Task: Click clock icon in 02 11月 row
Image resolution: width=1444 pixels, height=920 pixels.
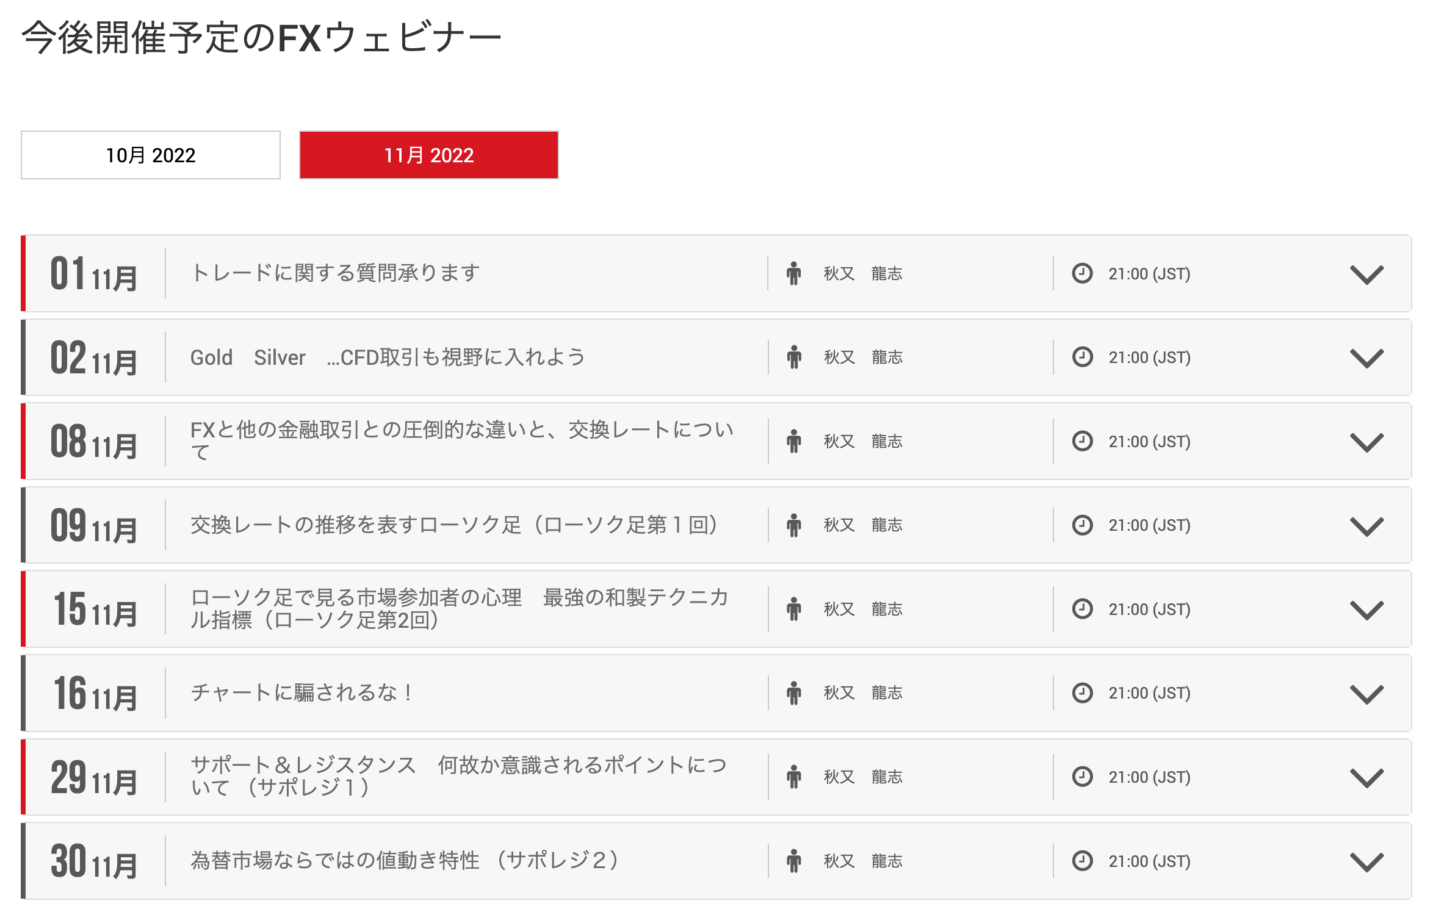Action: pyautogui.click(x=1082, y=357)
